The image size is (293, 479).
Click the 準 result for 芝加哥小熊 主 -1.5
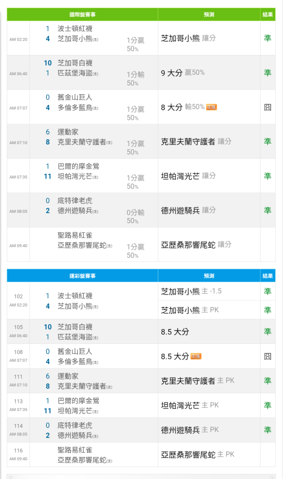pos(268,291)
